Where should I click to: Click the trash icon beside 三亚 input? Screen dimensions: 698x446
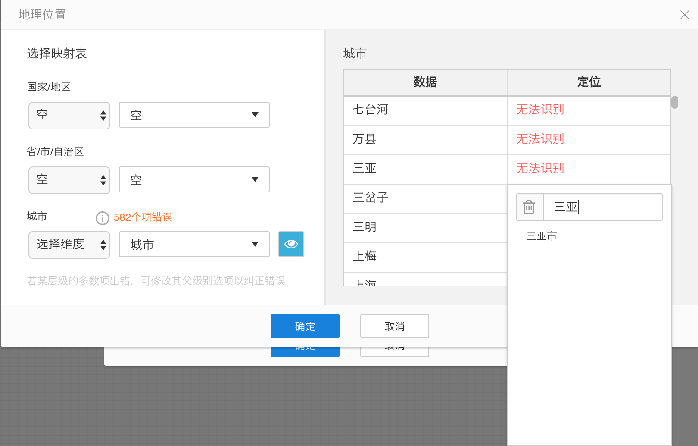click(x=529, y=207)
